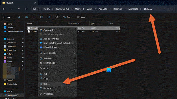The height and width of the screenshot is (99, 177).
Task: Choose HONOR Share option
Action: tap(58, 47)
